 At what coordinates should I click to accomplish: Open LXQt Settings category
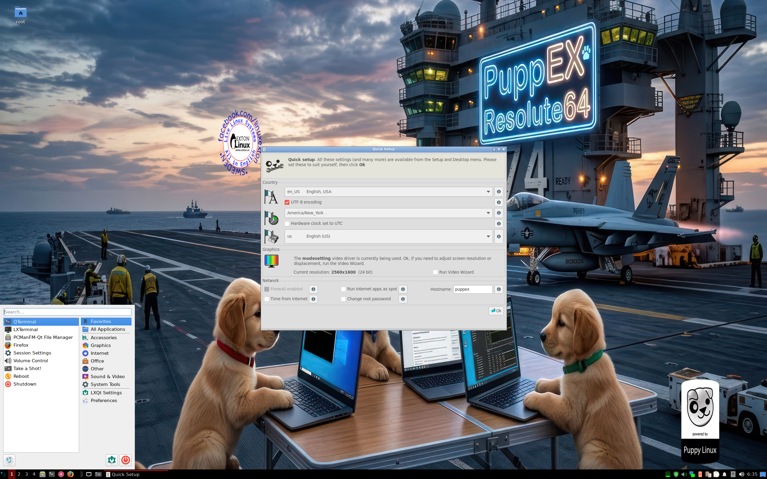click(x=106, y=393)
